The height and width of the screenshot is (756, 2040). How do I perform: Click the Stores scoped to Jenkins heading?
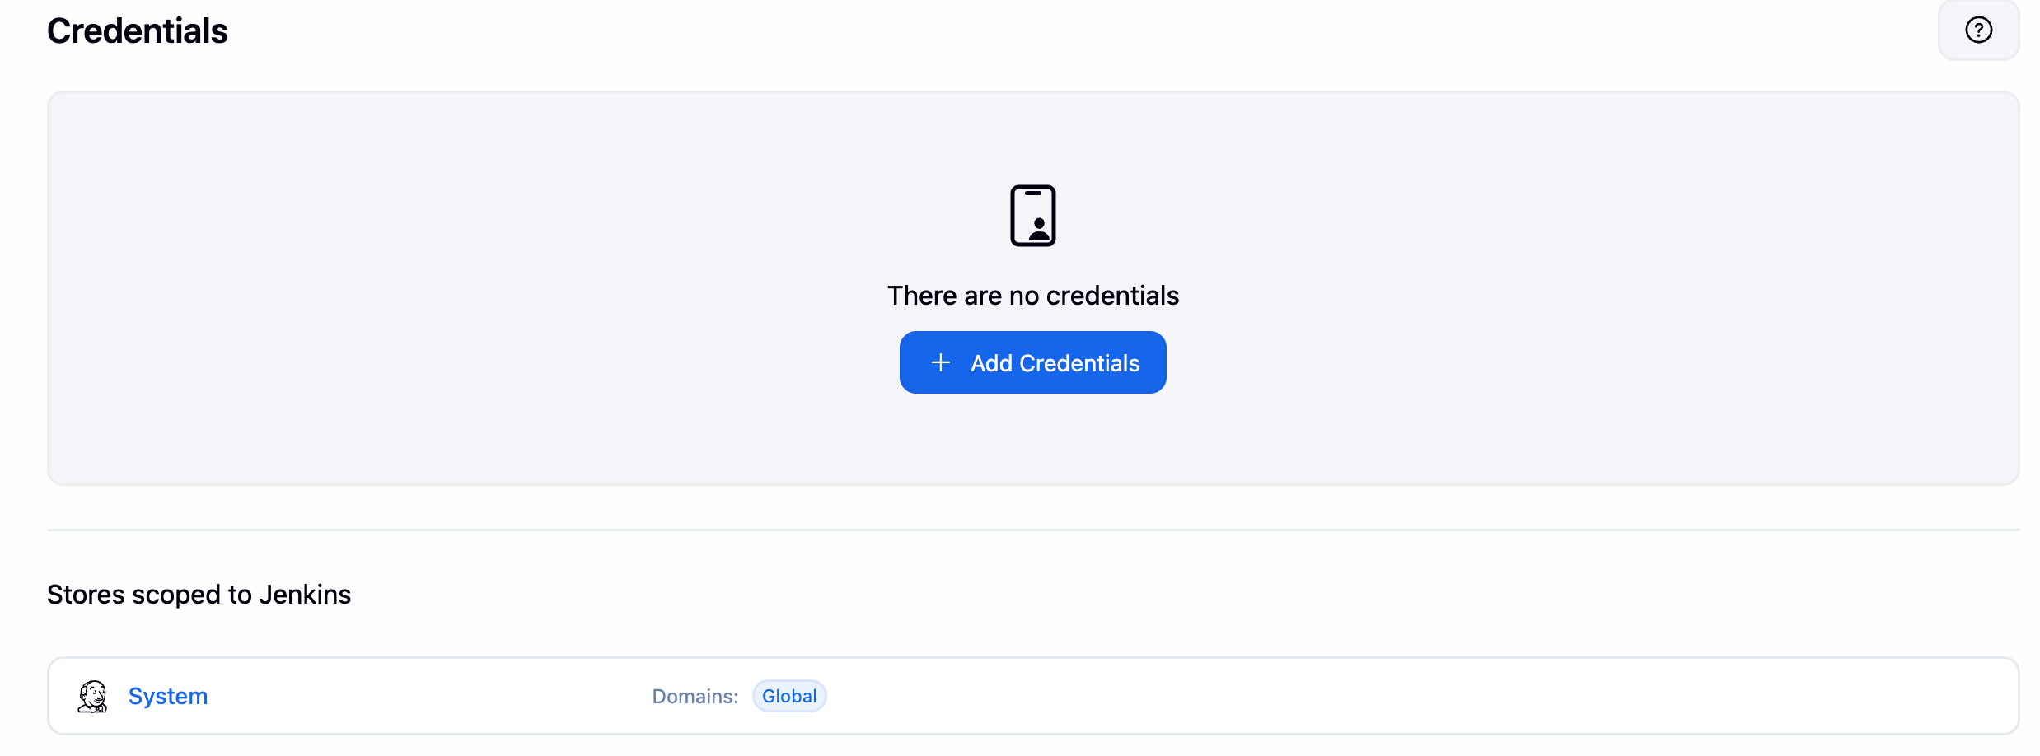click(x=199, y=594)
